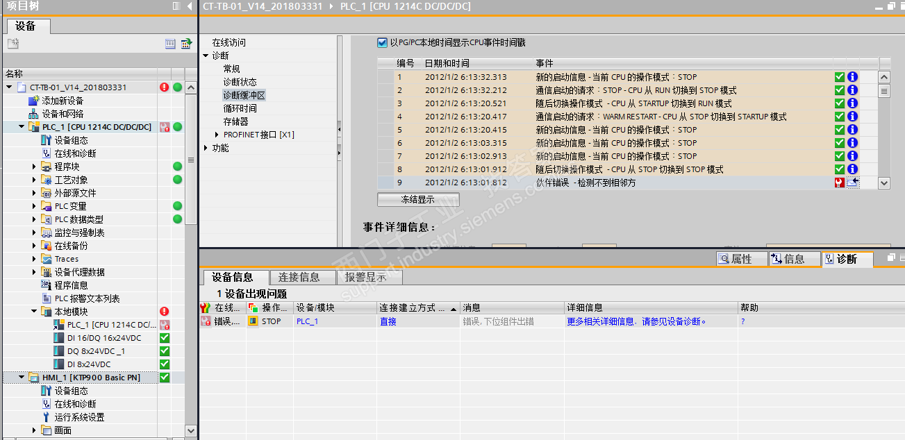This screenshot has height=440, width=905.
Task: Open PLC_1 link in device info table
Action: 307,321
